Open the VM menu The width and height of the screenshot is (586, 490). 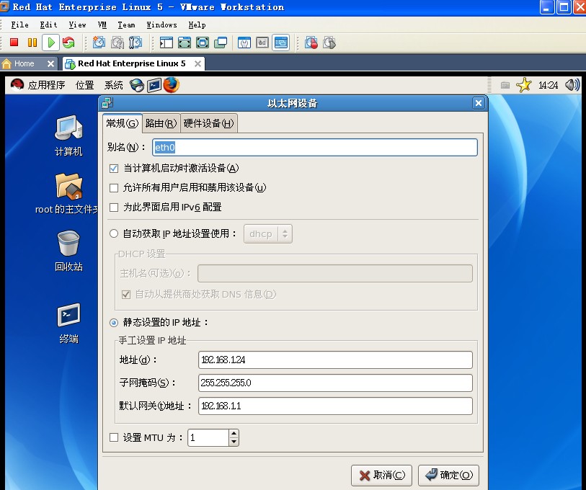click(102, 24)
